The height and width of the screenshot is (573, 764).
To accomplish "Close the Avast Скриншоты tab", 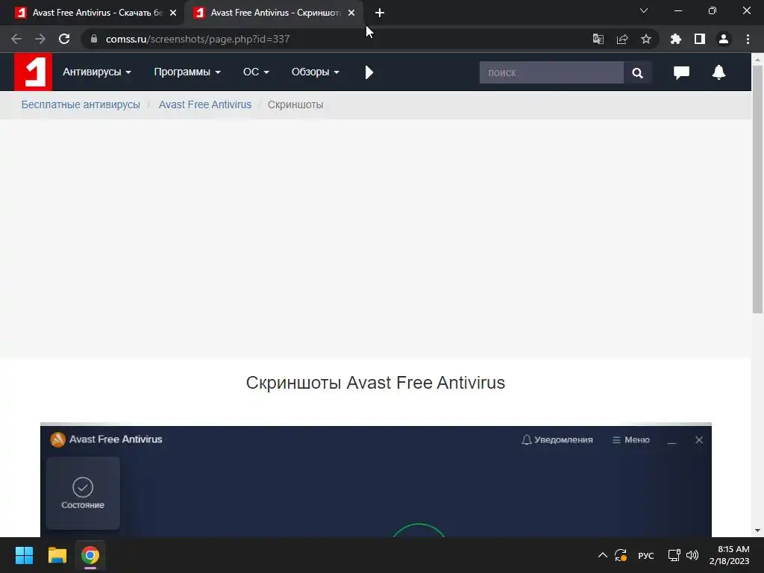I will tap(351, 13).
